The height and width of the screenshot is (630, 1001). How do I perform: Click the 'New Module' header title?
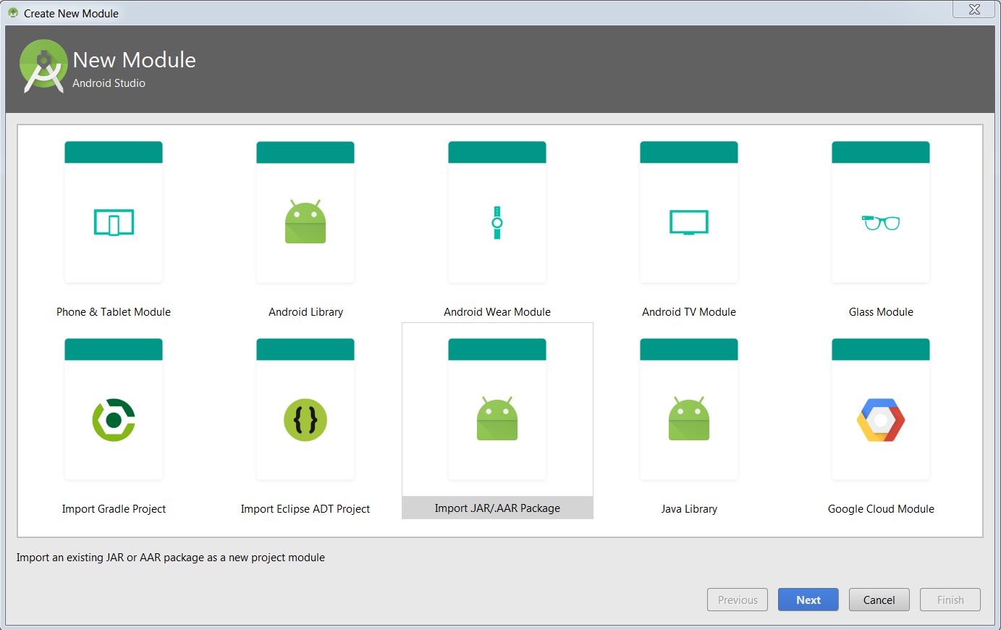[135, 59]
